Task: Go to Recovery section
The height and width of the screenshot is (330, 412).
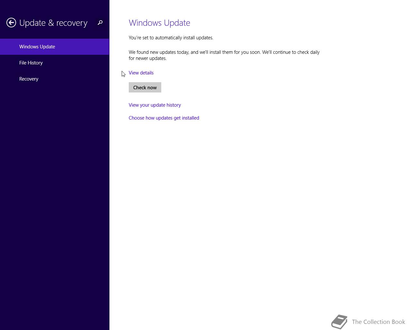Action: (55, 79)
